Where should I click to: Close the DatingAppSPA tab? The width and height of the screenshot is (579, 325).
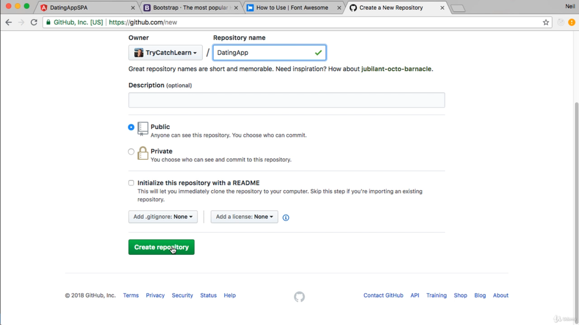133,8
